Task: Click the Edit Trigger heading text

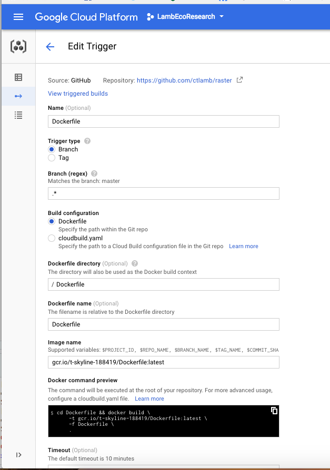Action: pyautogui.click(x=92, y=46)
